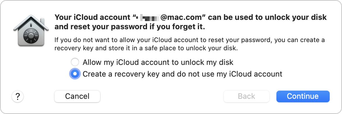
Task: Open help with the question mark button
Action: pos(18,96)
